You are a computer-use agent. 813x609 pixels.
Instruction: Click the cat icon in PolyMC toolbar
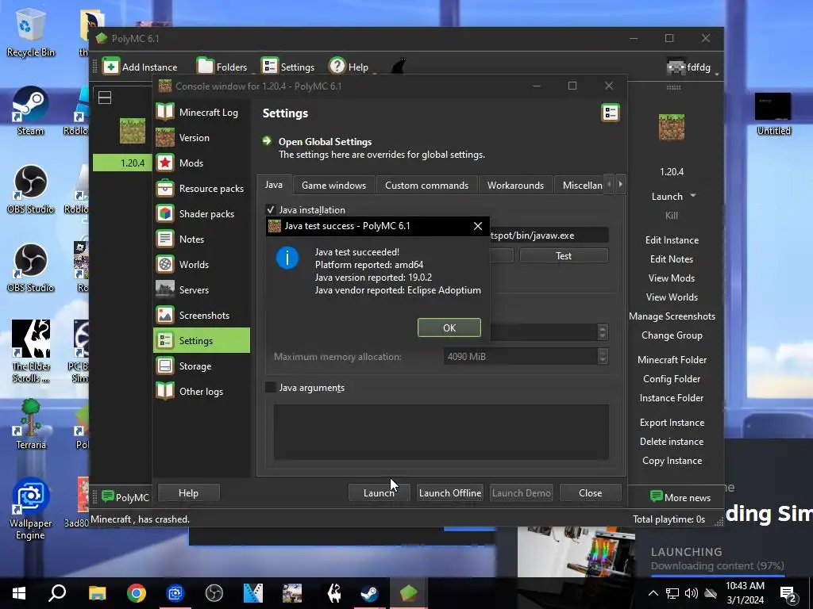click(x=398, y=67)
